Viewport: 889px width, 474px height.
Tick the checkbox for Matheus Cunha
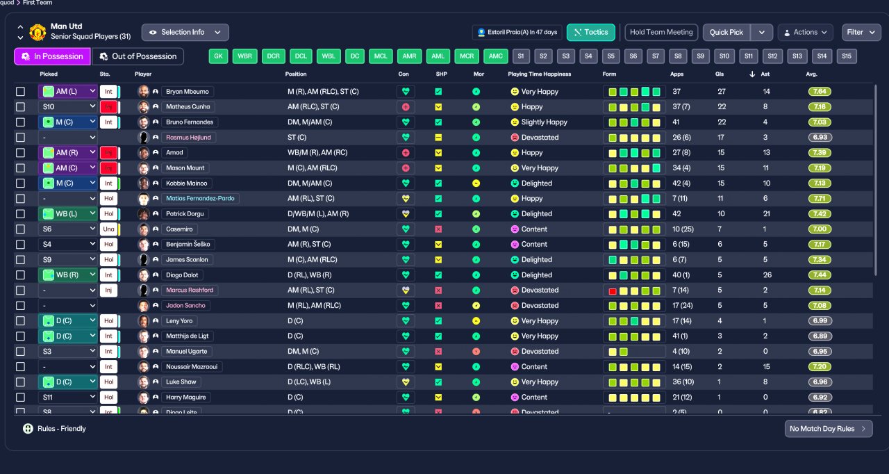point(21,107)
